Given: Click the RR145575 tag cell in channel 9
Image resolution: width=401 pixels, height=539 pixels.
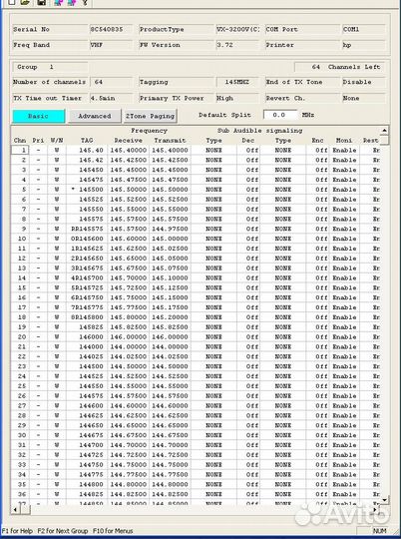Looking at the screenshot, I should pos(87,229).
